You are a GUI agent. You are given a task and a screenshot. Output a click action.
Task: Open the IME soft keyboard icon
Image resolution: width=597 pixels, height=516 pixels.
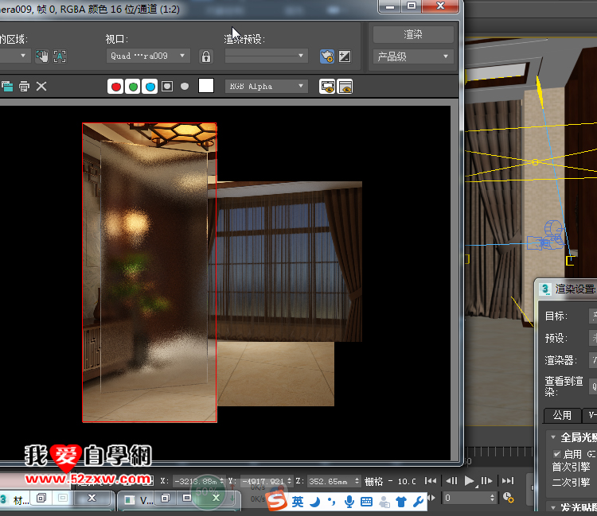pyautogui.click(x=366, y=502)
